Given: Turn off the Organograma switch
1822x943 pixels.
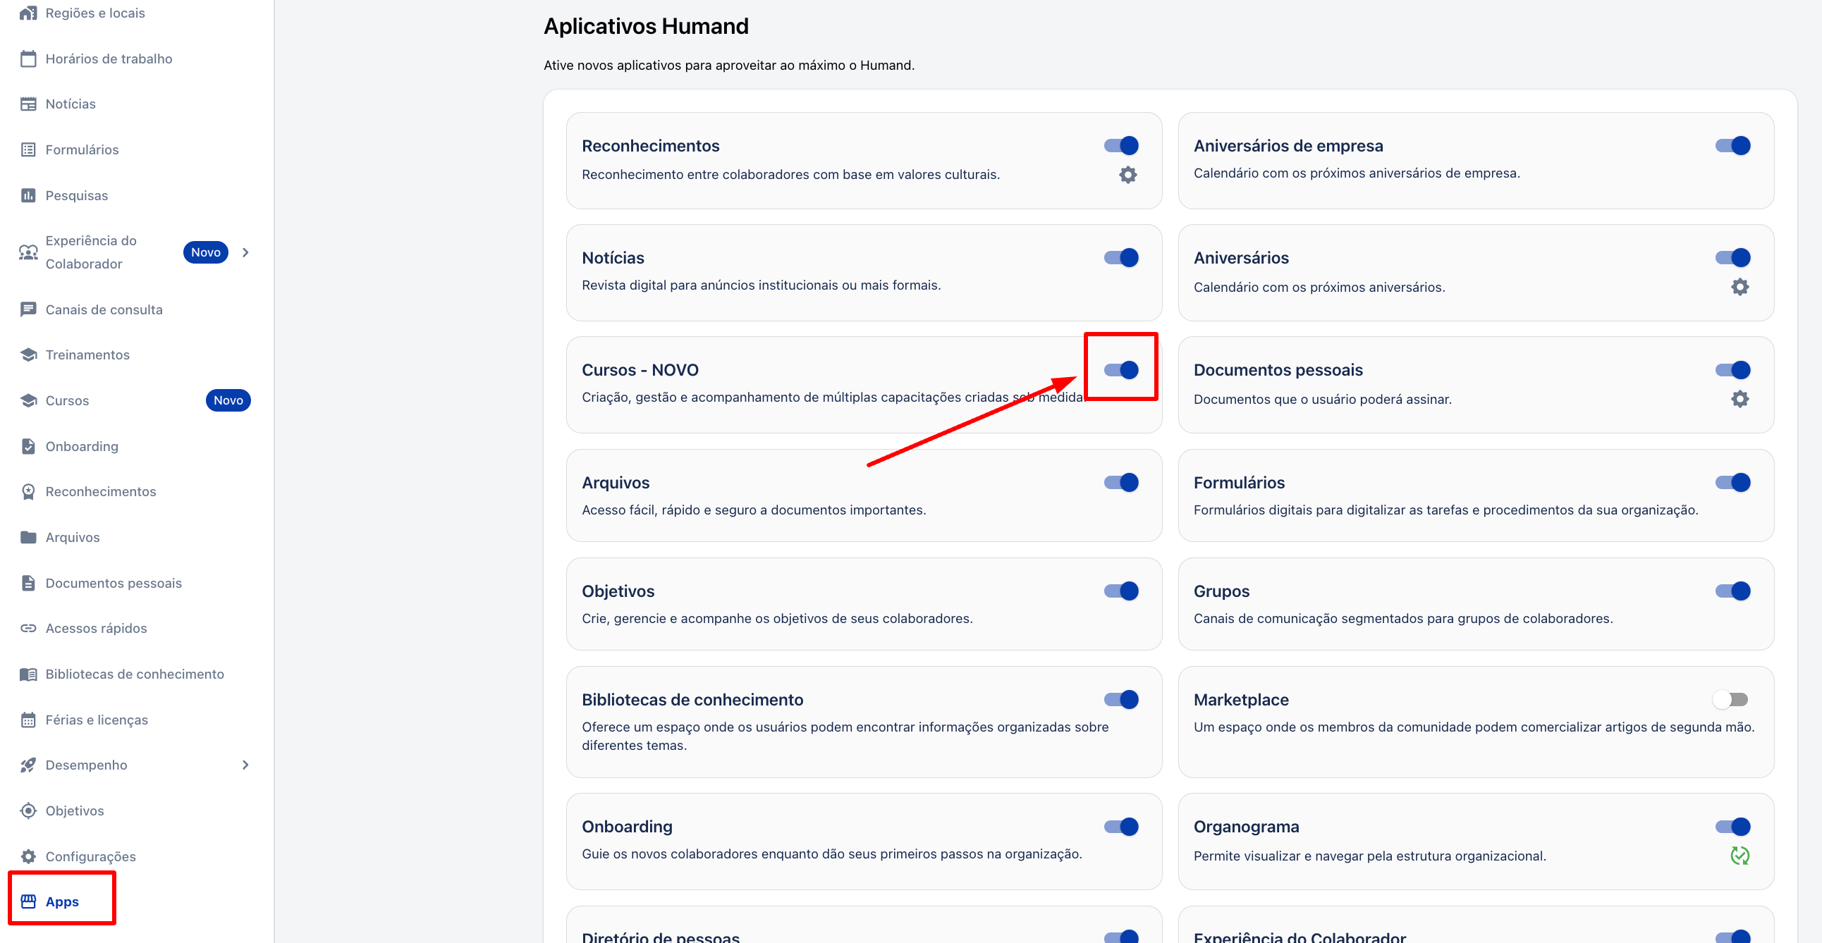Looking at the screenshot, I should (x=1733, y=827).
